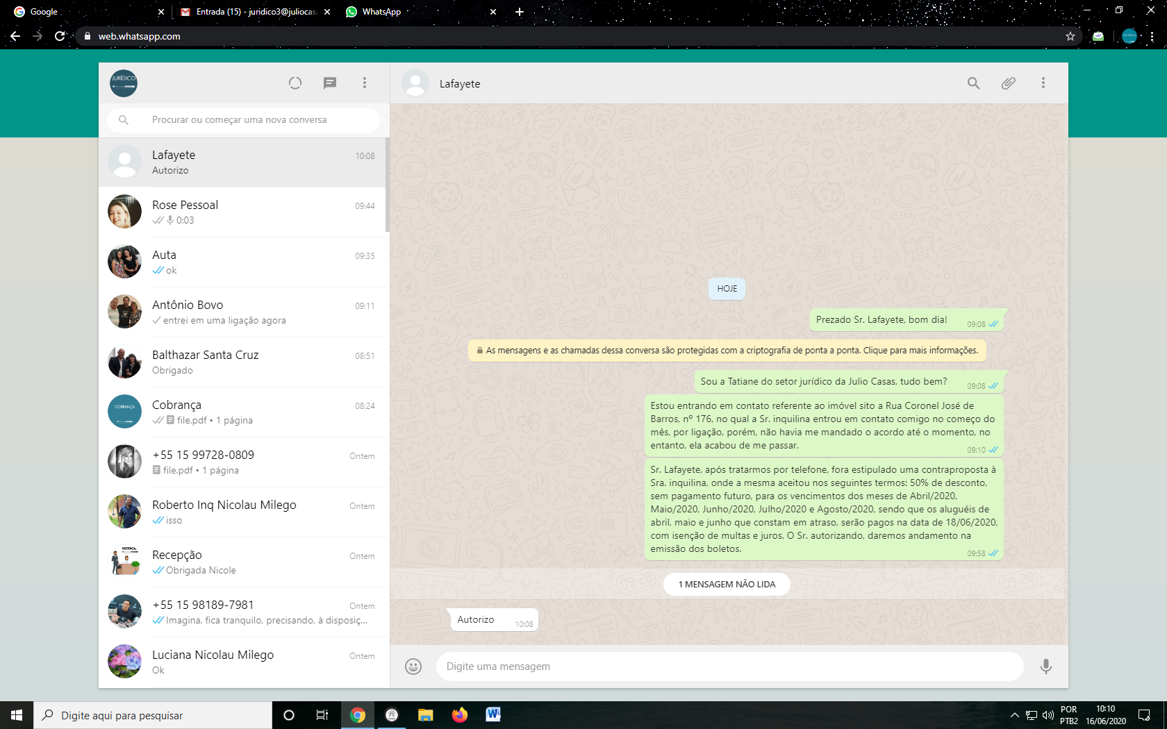Open Word from the Windows taskbar

pos(493,714)
